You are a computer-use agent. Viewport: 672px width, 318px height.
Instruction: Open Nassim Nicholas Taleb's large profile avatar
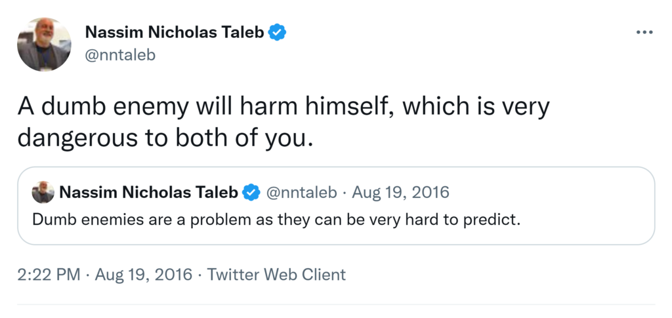[x=44, y=44]
